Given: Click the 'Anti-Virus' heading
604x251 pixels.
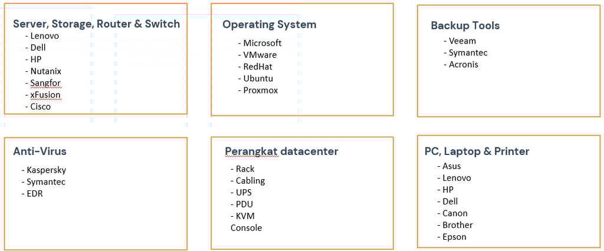Looking at the screenshot, I should pyautogui.click(x=40, y=151).
